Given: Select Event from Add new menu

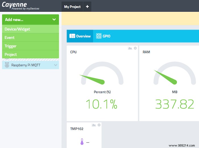Looking at the screenshot, I should 30,37.
